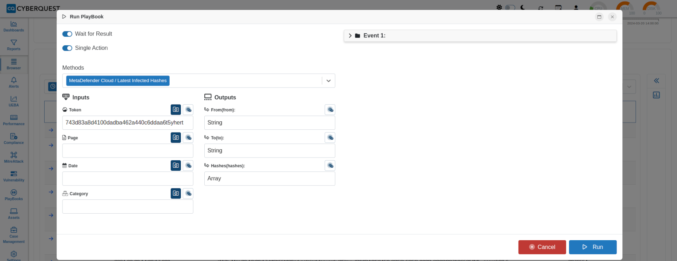Click the Hashes(hashes) output Array field
Viewport: 677px width, 261px height.
(x=270, y=179)
